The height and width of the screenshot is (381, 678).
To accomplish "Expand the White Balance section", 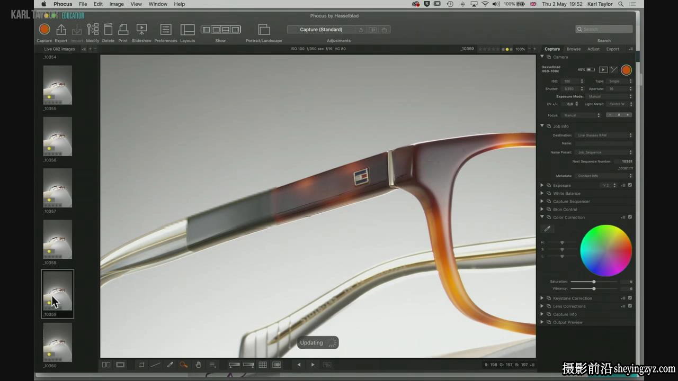I will [x=542, y=193].
